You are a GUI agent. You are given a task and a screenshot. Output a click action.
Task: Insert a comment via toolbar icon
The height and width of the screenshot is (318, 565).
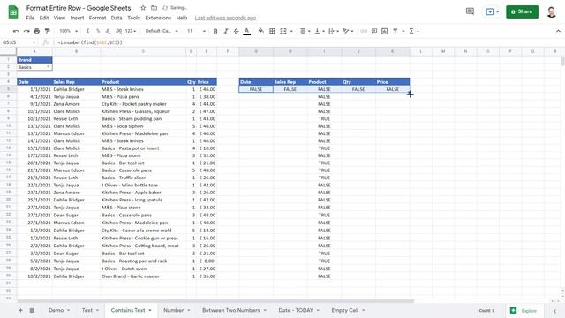[x=374, y=32]
